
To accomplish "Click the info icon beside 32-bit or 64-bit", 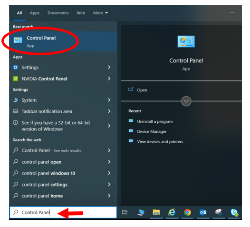I will 15,123.
